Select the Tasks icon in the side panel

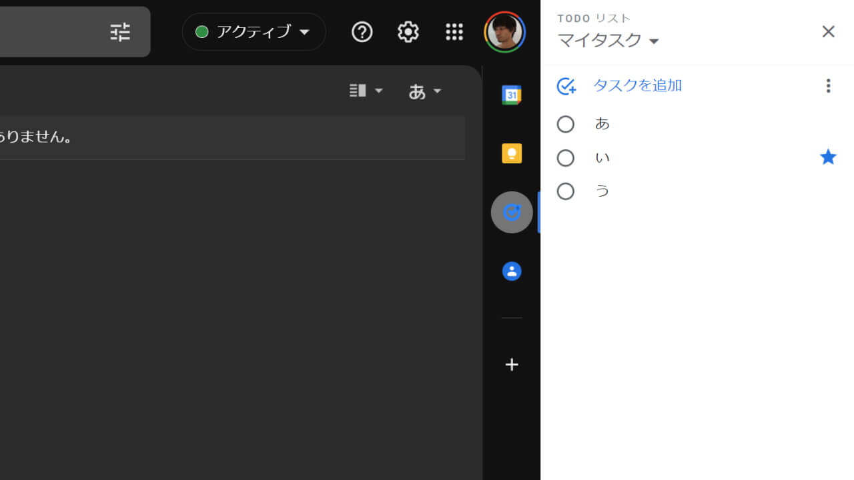511,212
